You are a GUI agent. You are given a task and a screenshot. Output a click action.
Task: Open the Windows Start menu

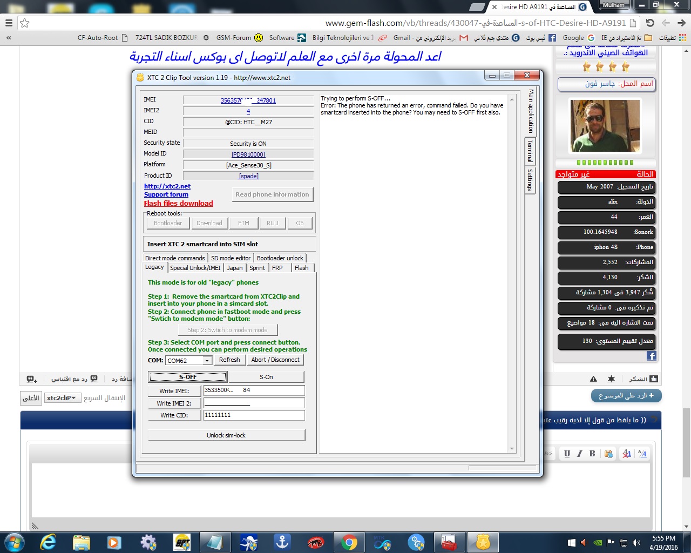(14, 542)
